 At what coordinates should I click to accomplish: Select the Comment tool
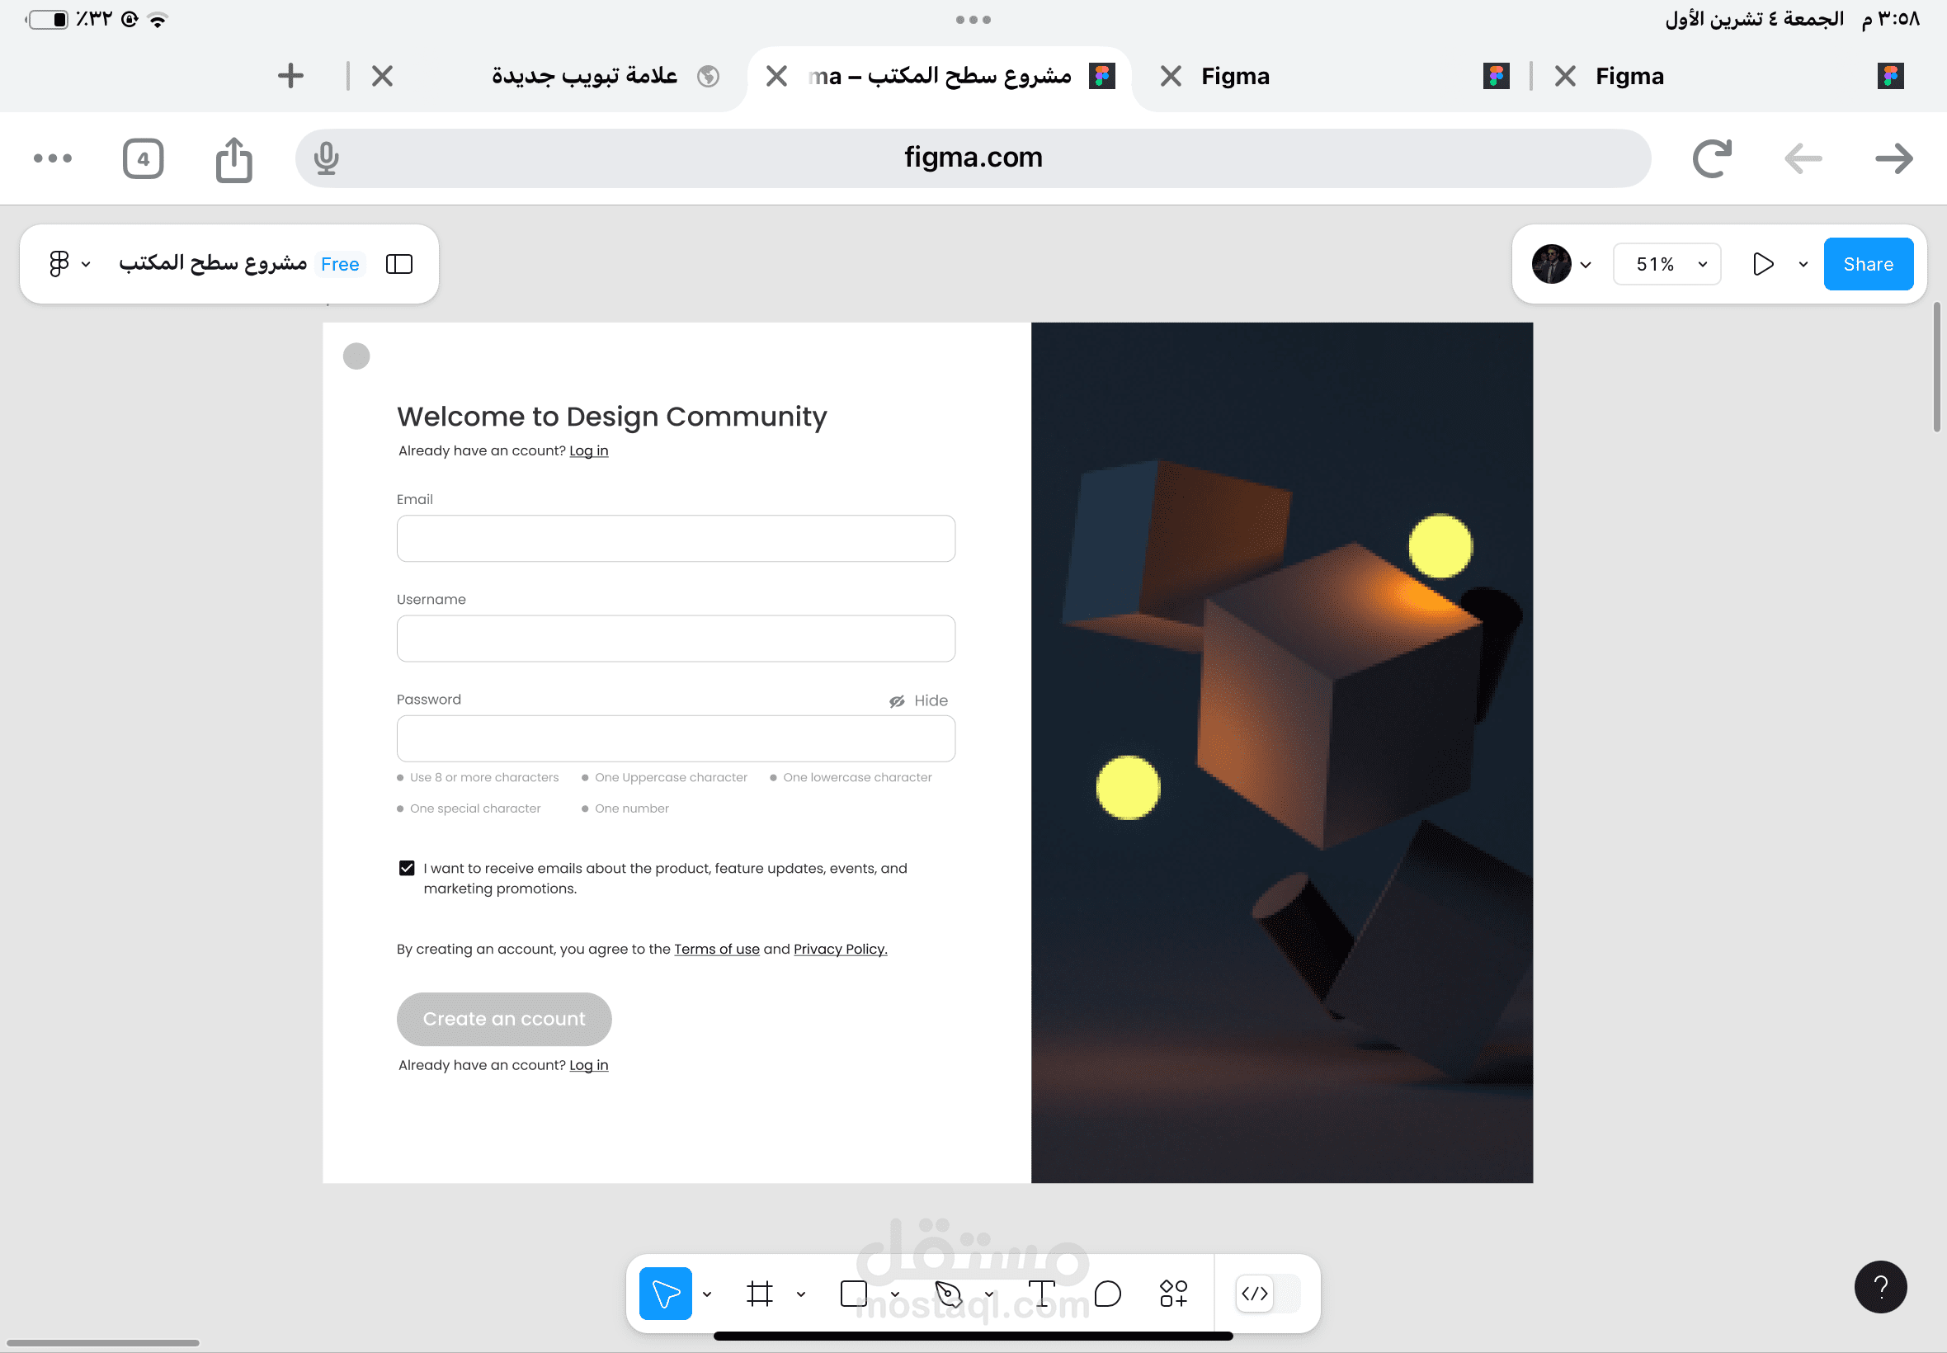point(1108,1293)
